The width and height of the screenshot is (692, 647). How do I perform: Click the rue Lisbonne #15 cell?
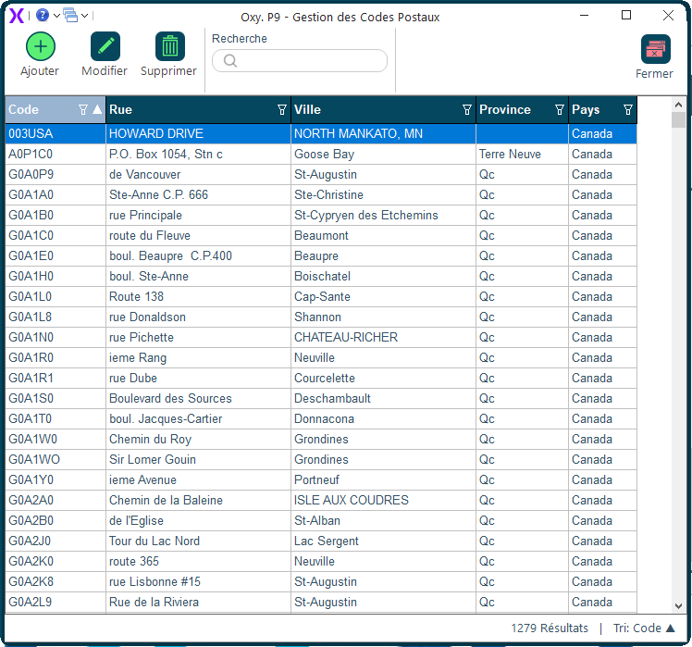[x=198, y=581]
